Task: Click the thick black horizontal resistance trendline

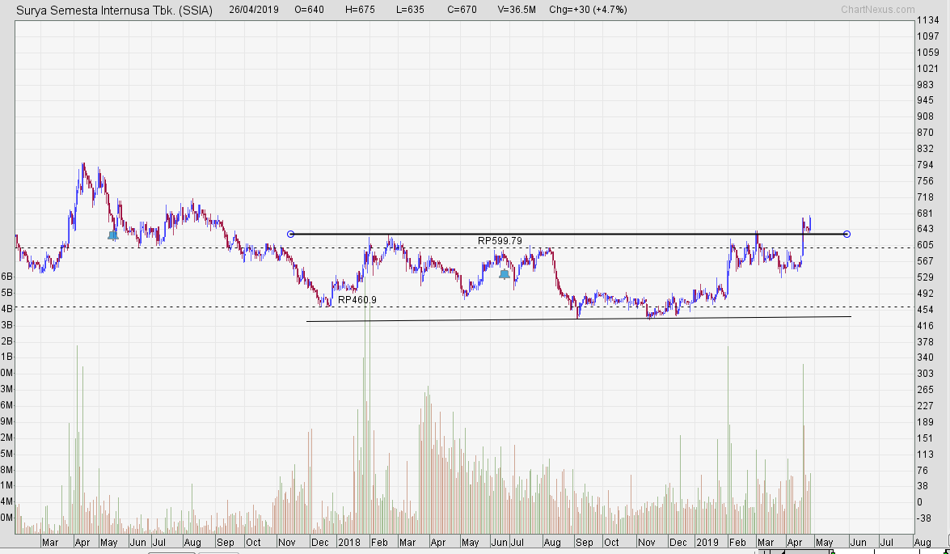Action: click(568, 234)
